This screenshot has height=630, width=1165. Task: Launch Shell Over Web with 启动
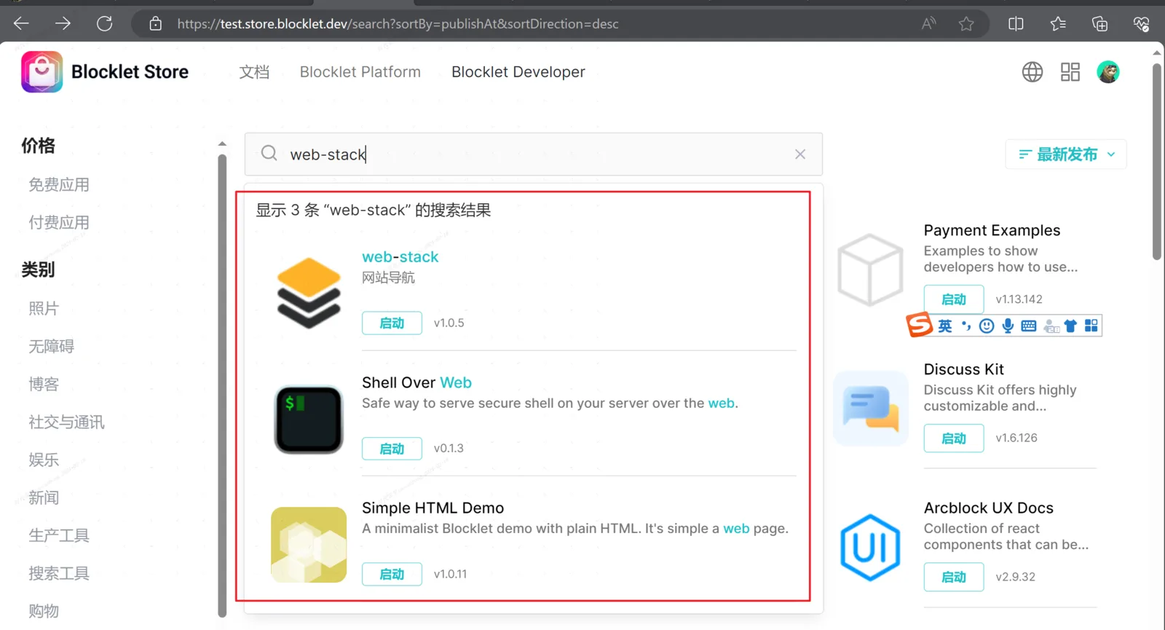coord(392,449)
